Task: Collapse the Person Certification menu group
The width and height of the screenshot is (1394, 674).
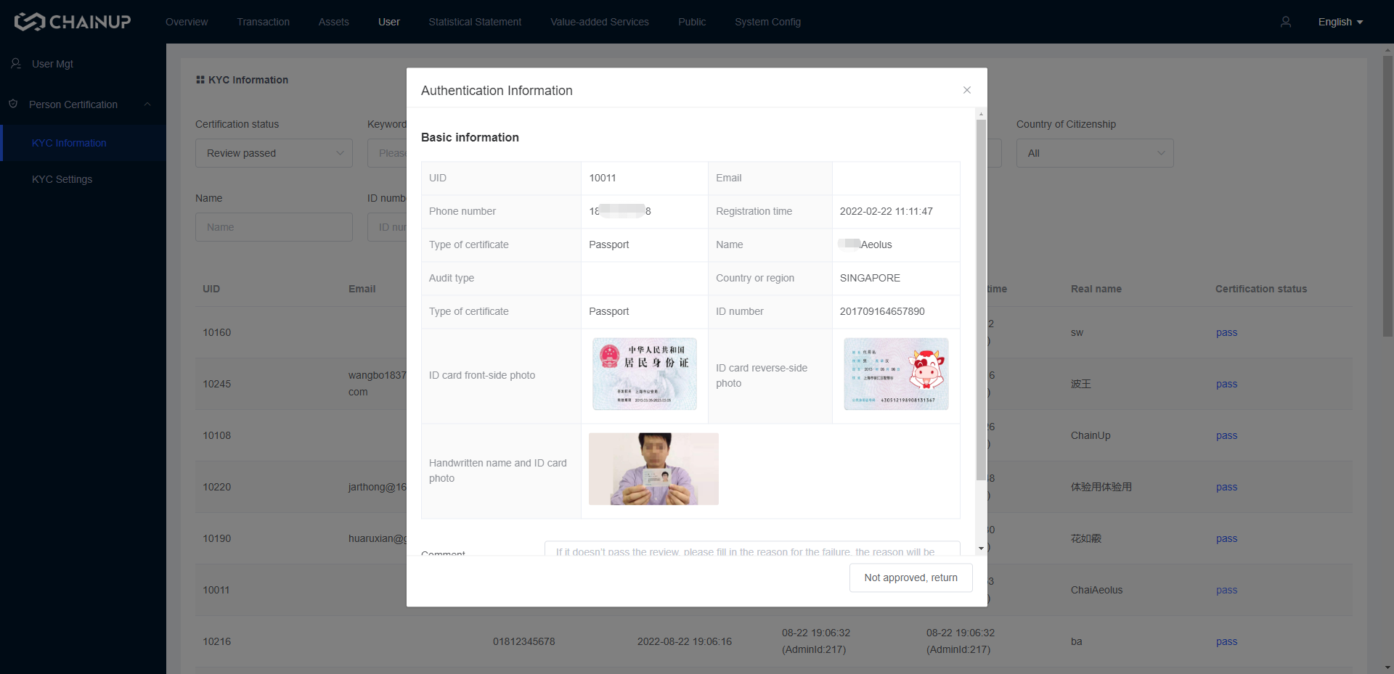Action: pyautogui.click(x=147, y=104)
